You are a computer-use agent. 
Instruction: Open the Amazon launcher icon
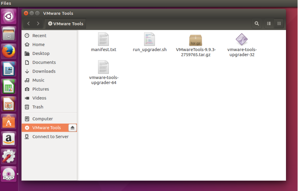tap(9, 139)
